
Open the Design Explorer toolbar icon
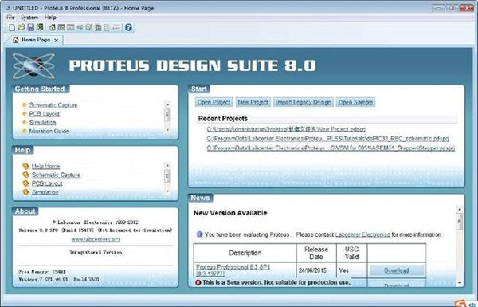coord(98,27)
